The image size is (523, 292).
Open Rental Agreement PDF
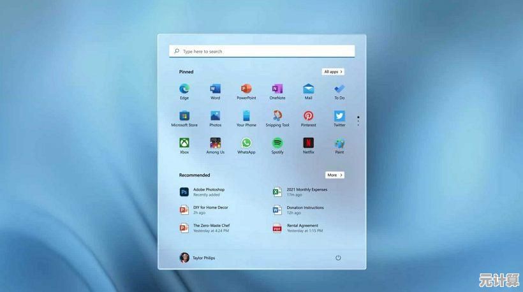click(x=297, y=228)
